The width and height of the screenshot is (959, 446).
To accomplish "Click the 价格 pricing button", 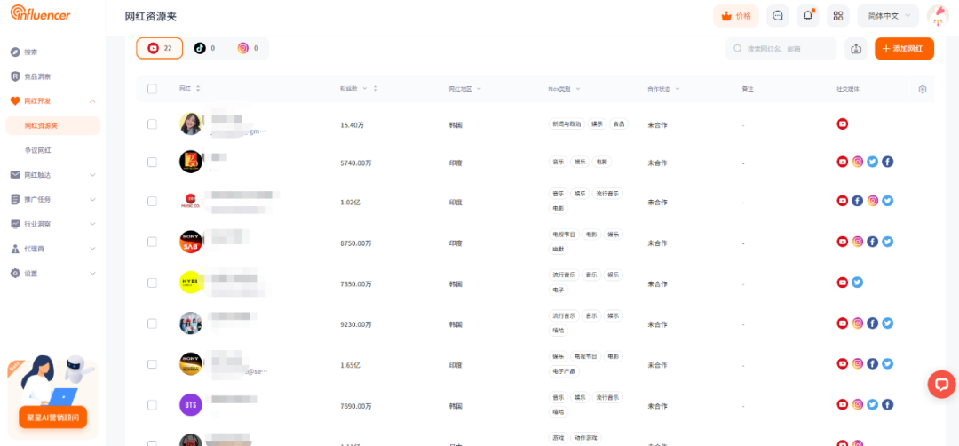I will [736, 16].
